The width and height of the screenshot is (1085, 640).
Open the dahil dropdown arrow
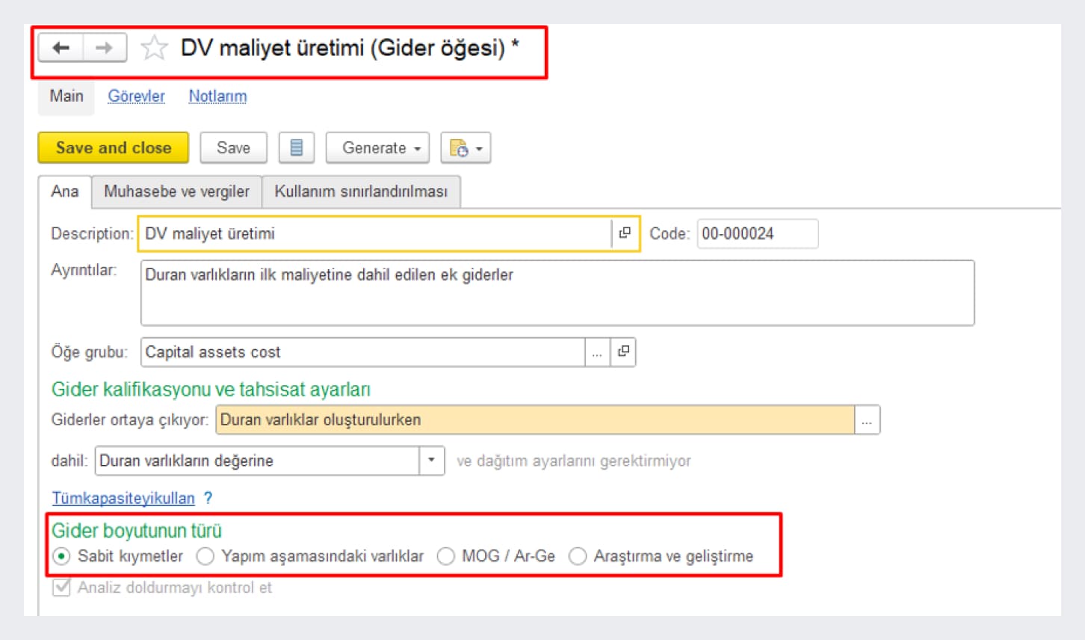431,461
